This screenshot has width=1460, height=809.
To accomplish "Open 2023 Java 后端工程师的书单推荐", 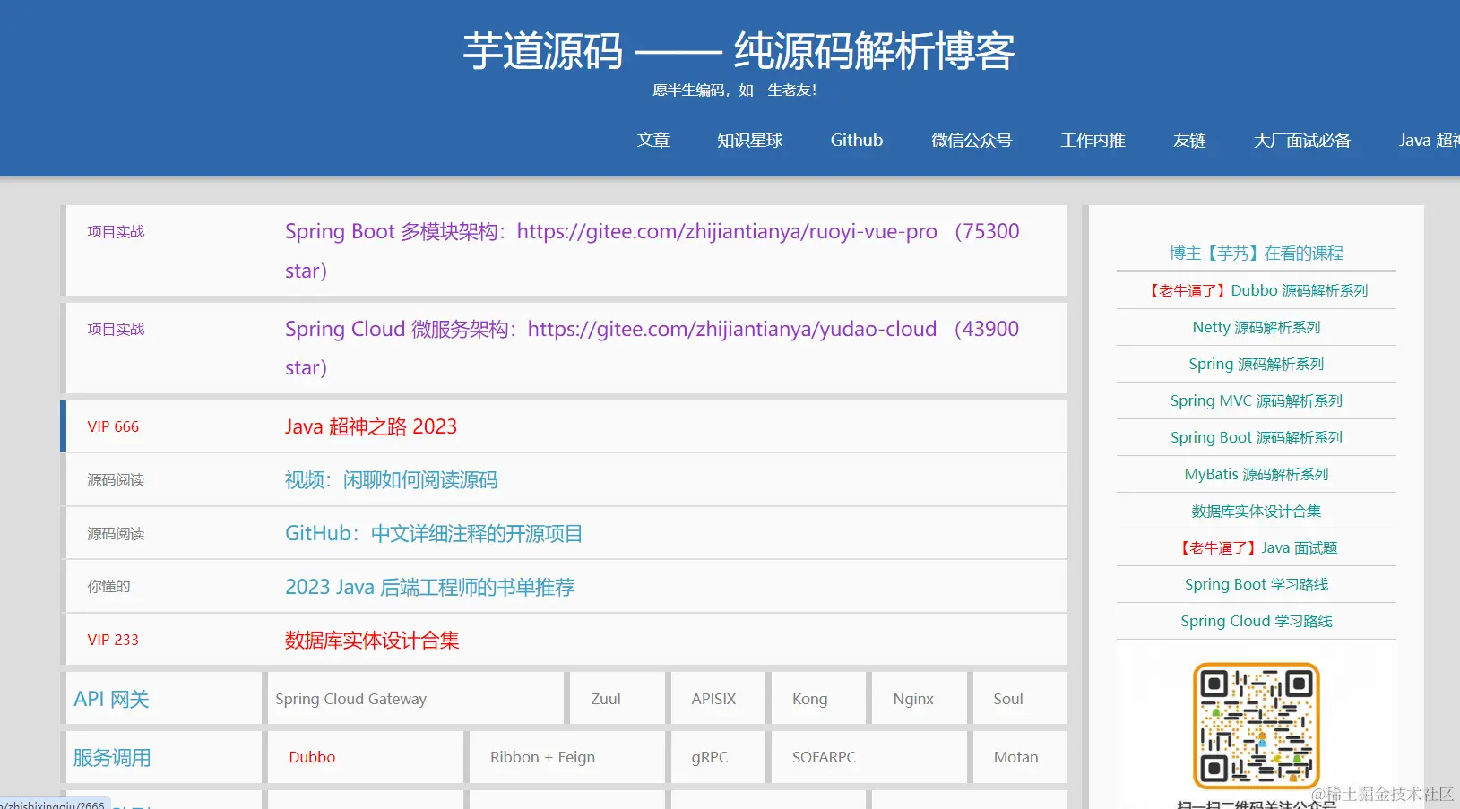I will pyautogui.click(x=429, y=587).
